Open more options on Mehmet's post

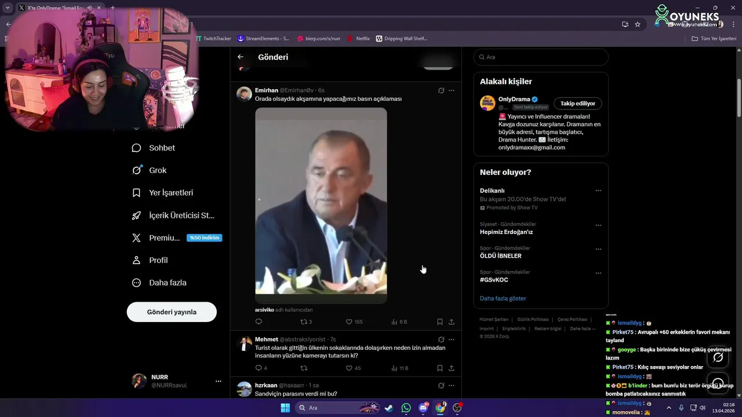pos(452,339)
